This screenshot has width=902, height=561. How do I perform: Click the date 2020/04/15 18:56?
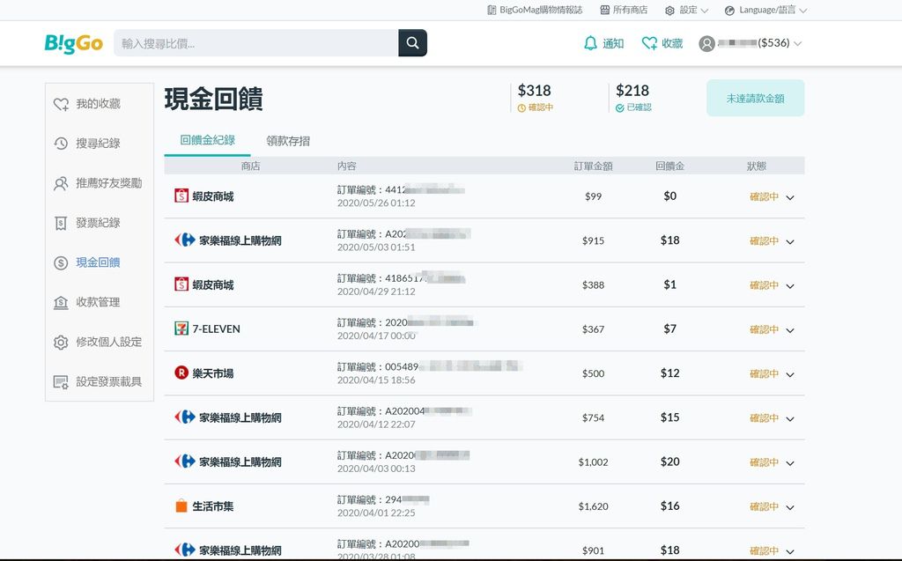click(x=376, y=380)
